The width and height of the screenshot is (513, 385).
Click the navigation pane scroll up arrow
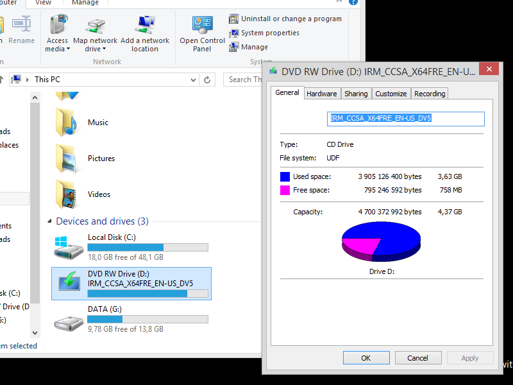35,98
